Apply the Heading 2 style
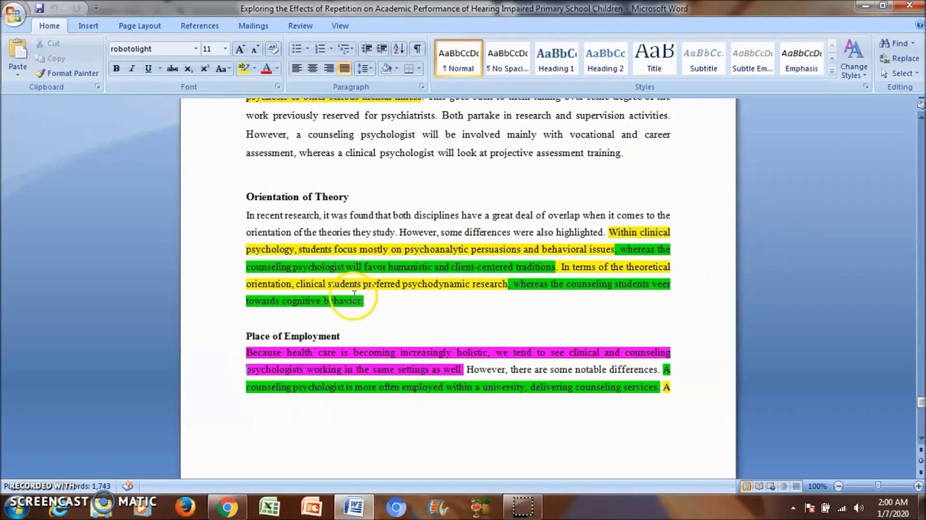Viewport: 926px width, 520px height. click(606, 59)
